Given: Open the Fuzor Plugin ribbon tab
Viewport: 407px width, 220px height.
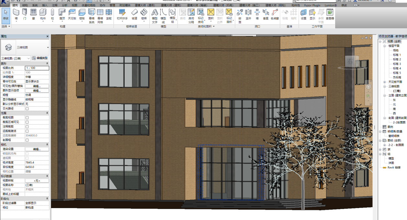Looking at the screenshot, I should (x=313, y=5).
